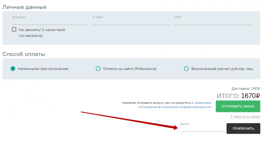The width and height of the screenshot is (265, 146).
Task: Click the 'Безналичный расчет для юр. лиц' label text
Action: point(222,69)
